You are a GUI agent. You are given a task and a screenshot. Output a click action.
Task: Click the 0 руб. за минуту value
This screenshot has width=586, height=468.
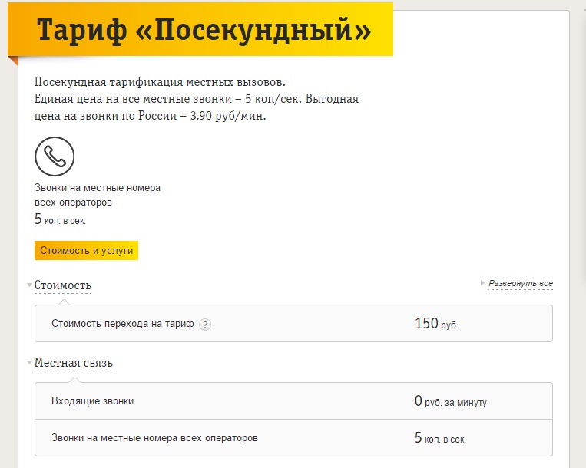click(x=450, y=401)
